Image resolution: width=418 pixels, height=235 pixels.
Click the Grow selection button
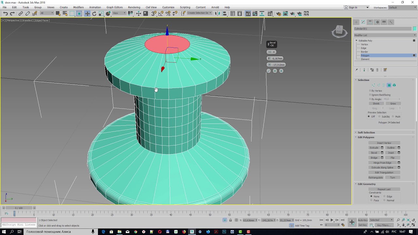click(x=393, y=103)
